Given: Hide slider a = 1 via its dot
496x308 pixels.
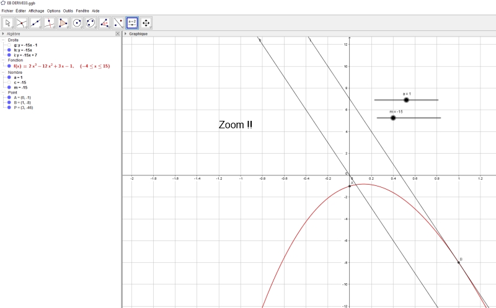Looking at the screenshot, I should tap(9, 77).
